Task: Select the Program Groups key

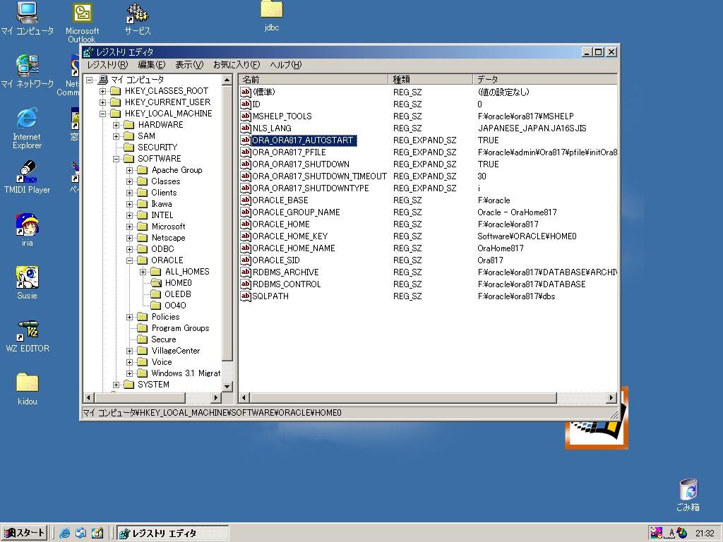Action: pos(180,328)
